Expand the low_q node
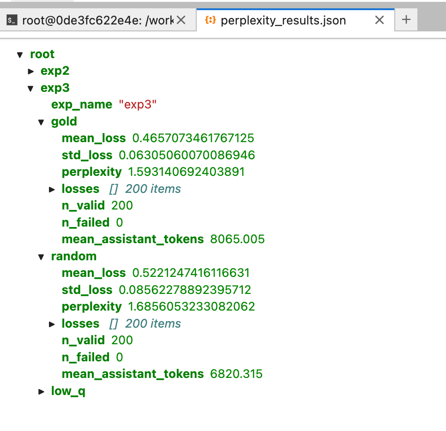The height and width of the screenshot is (431, 446). pyautogui.click(x=41, y=391)
